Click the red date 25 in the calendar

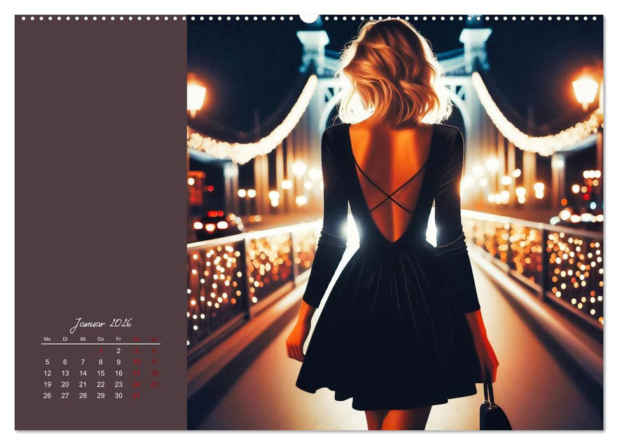[155, 384]
